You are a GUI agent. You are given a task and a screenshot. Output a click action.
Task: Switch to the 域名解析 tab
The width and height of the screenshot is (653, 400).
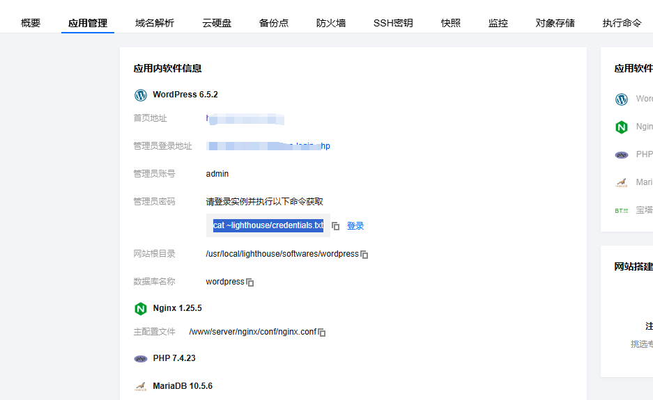tap(155, 23)
